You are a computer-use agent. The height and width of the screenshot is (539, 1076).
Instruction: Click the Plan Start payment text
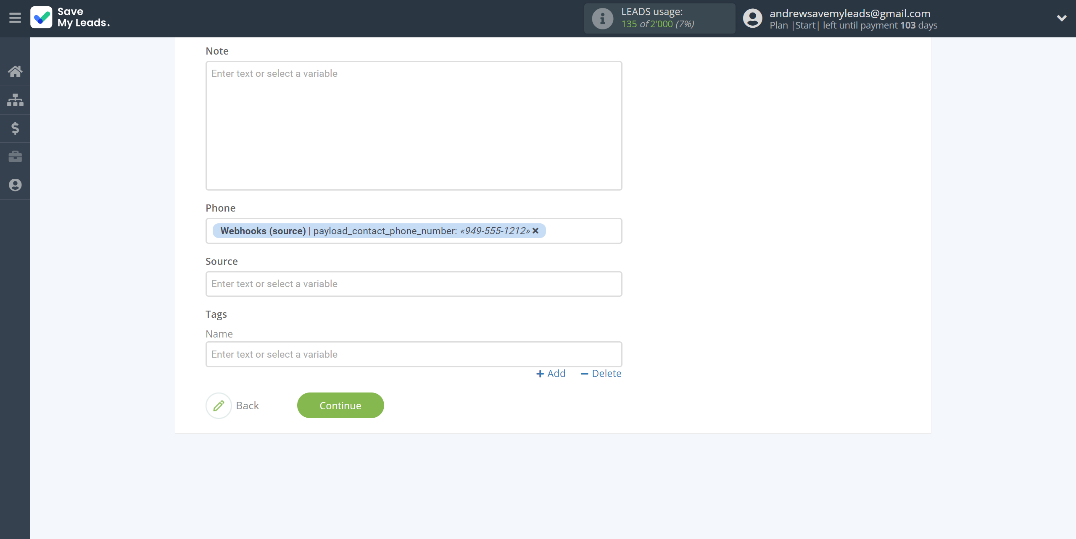853,25
